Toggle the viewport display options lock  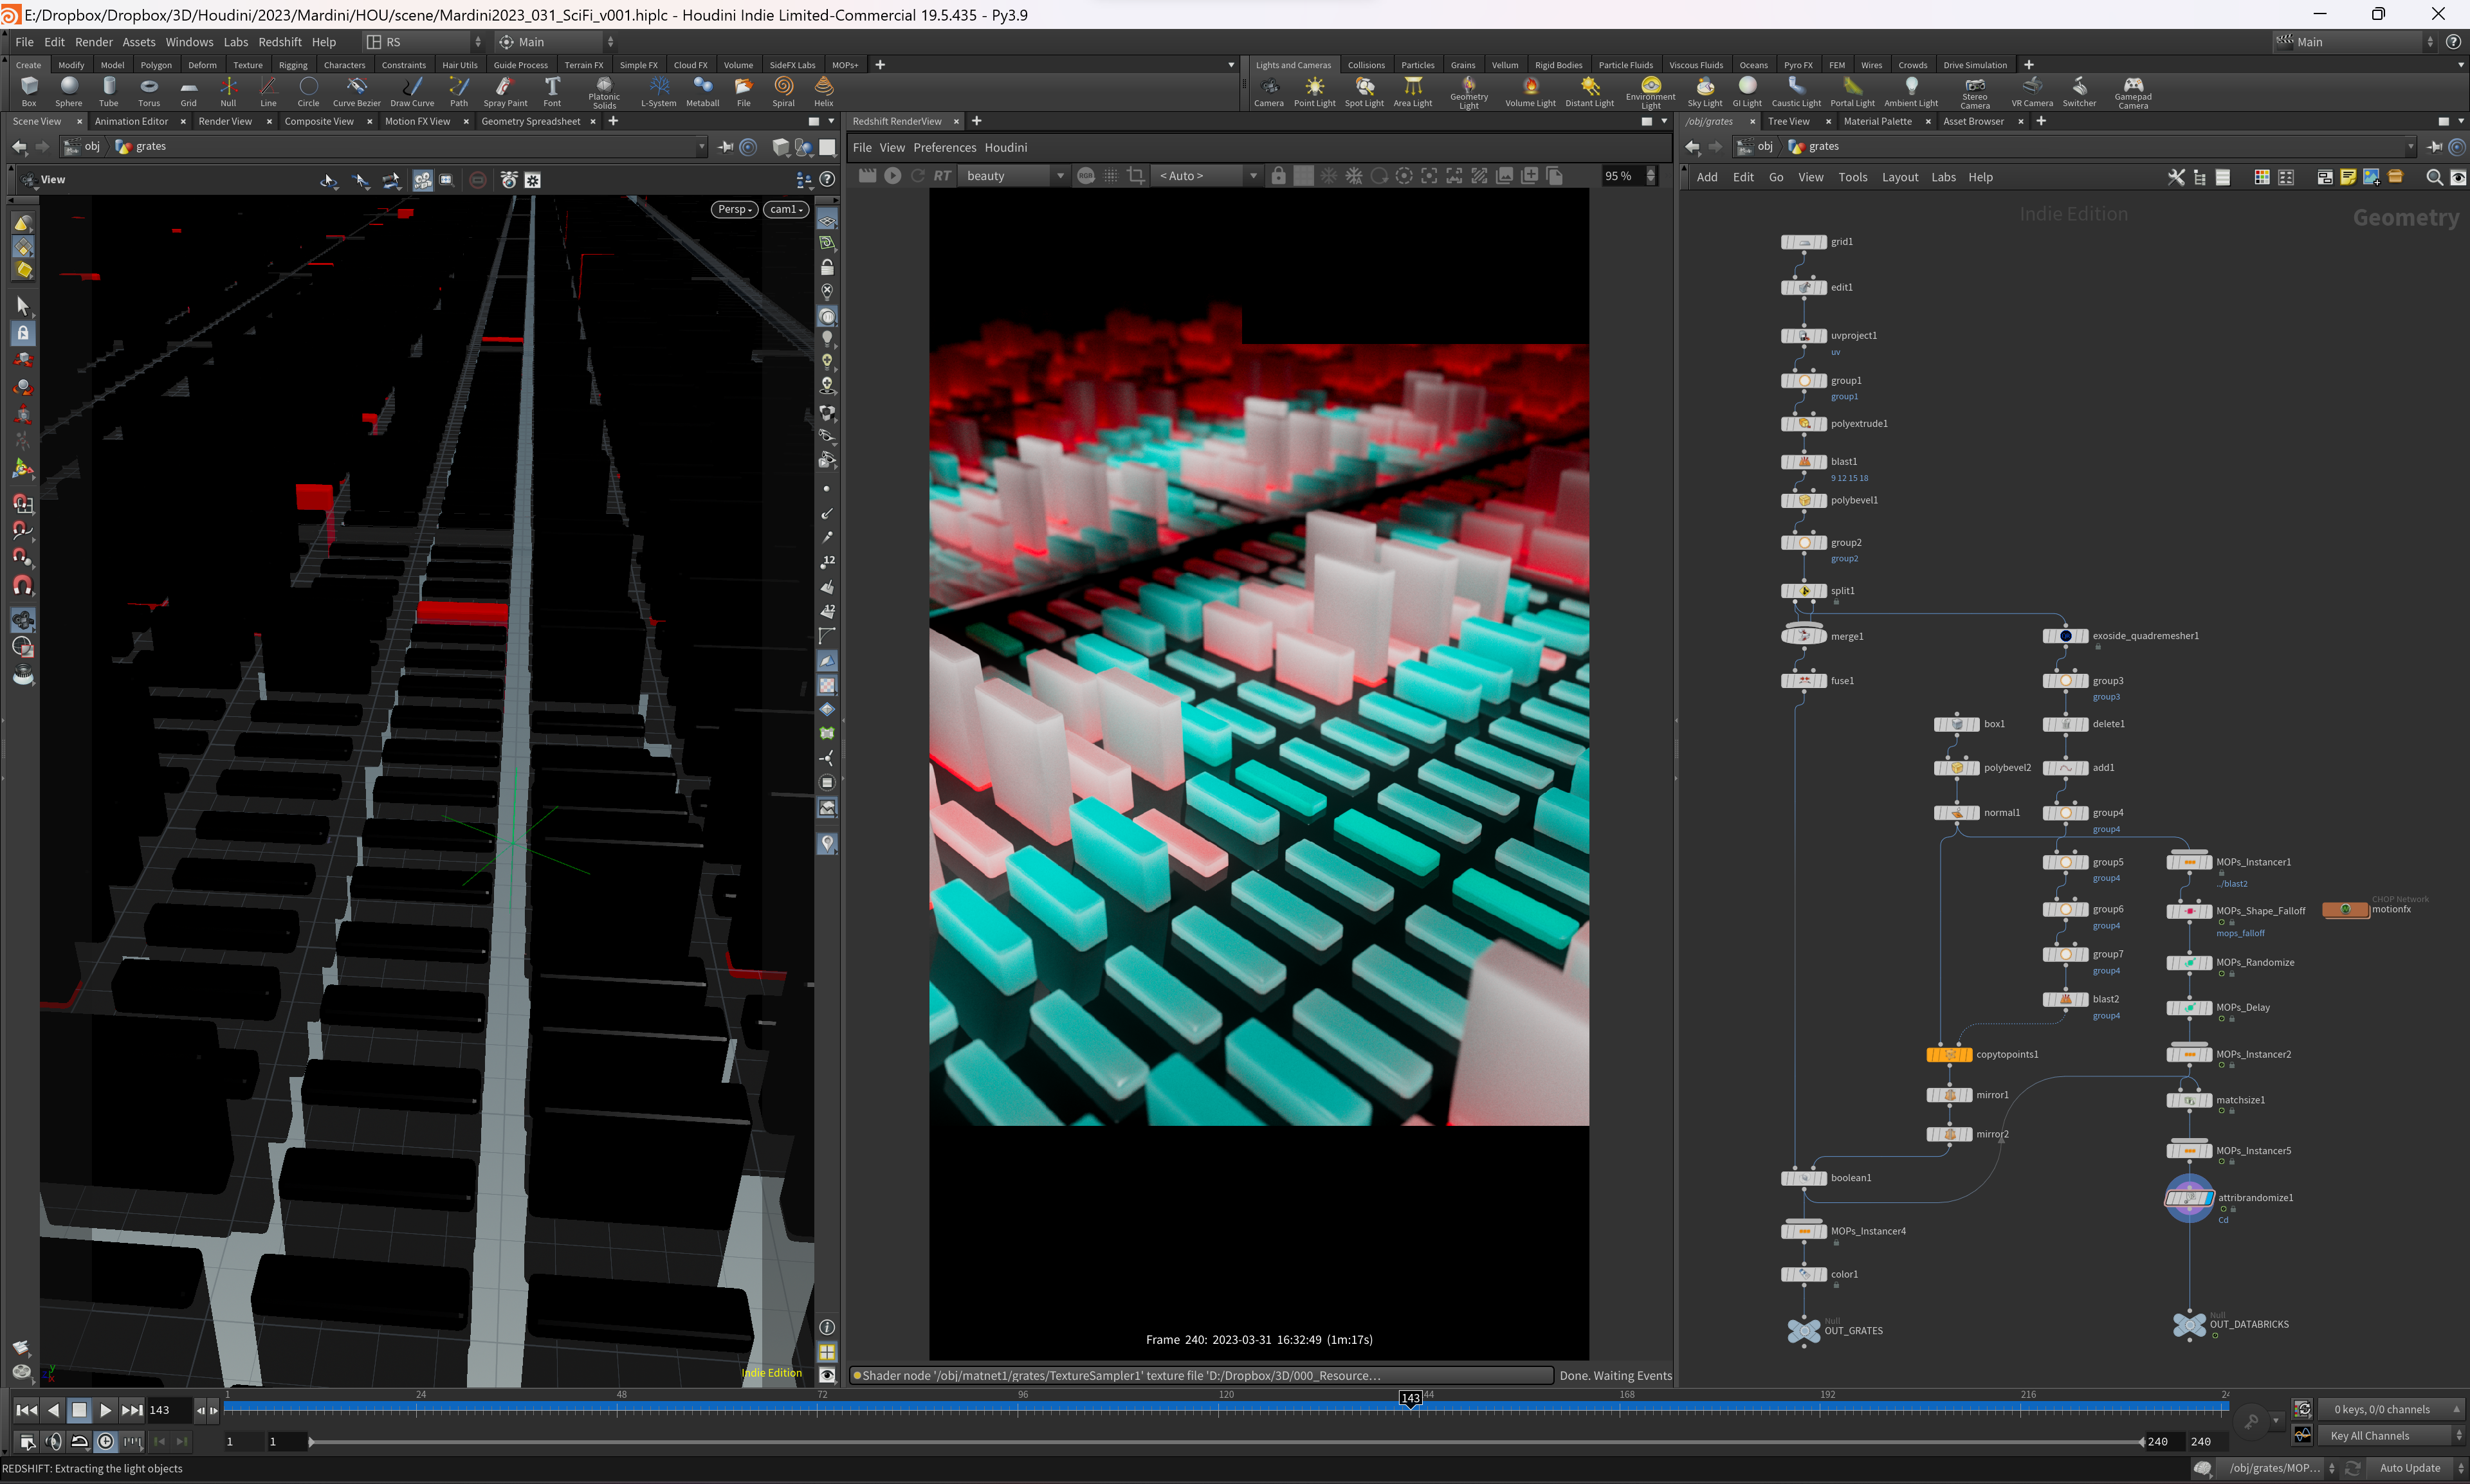click(x=827, y=267)
